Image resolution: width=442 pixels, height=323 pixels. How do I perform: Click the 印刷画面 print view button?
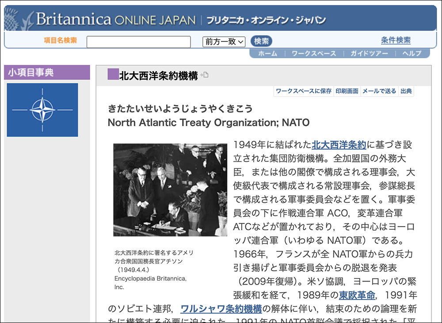[347, 91]
